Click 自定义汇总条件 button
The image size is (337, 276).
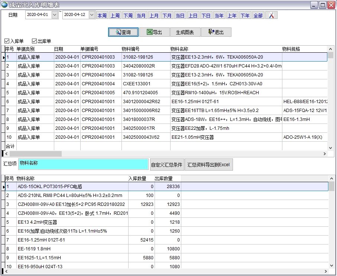167,165
